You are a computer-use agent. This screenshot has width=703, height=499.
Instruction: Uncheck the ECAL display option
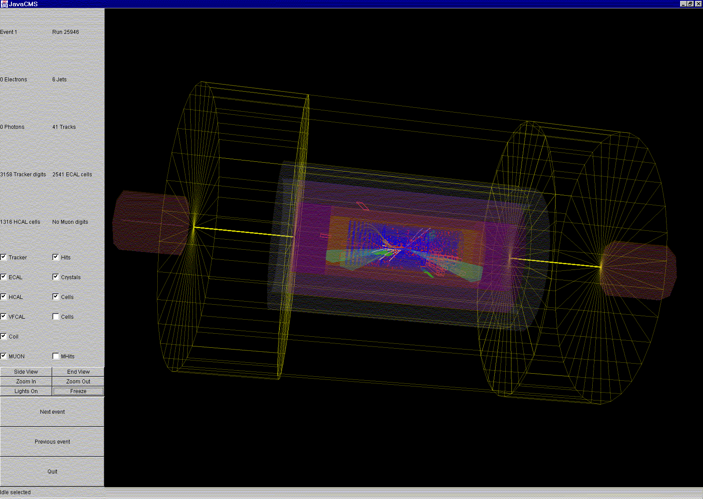[4, 277]
